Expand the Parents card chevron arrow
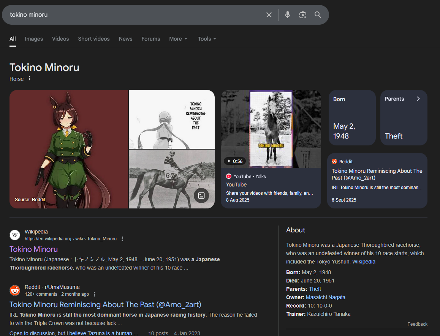 coord(418,99)
